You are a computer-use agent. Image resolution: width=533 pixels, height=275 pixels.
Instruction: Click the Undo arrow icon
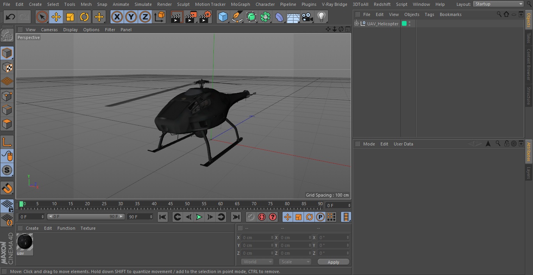coord(11,17)
